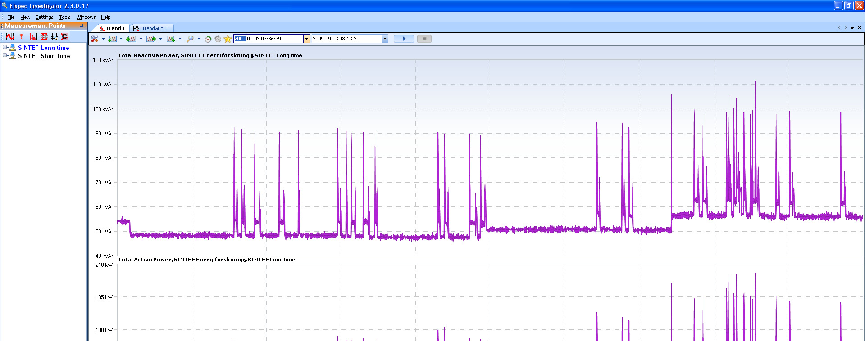Viewport: 865px width, 341px height.
Task: Open the File menu
Action: [11, 17]
